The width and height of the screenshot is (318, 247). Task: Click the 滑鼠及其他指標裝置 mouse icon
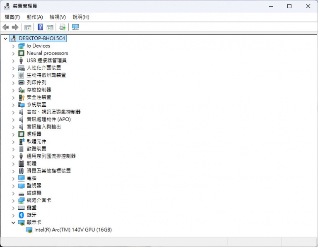(21, 171)
